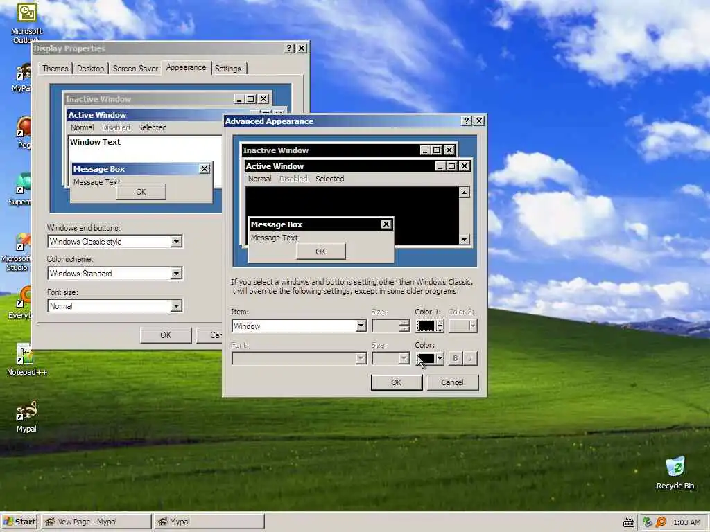Click the green network tray icon

tap(648, 522)
